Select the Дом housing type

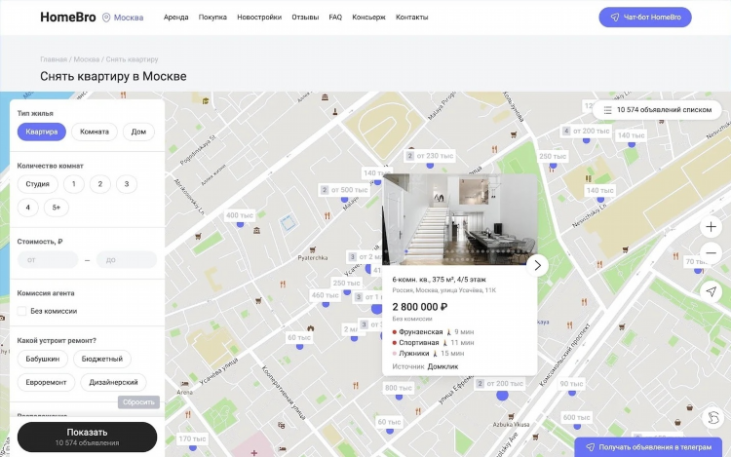tap(138, 132)
